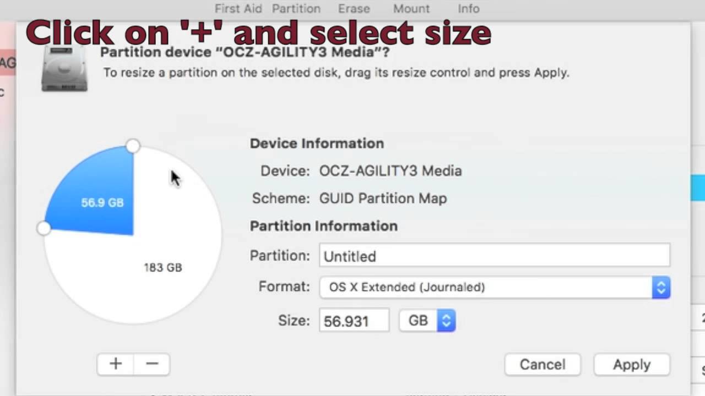Select the white 183 GB partition slice
The width and height of the screenshot is (705, 396).
click(162, 267)
